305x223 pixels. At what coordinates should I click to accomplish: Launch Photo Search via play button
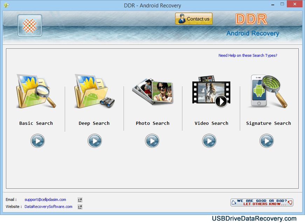152,141
